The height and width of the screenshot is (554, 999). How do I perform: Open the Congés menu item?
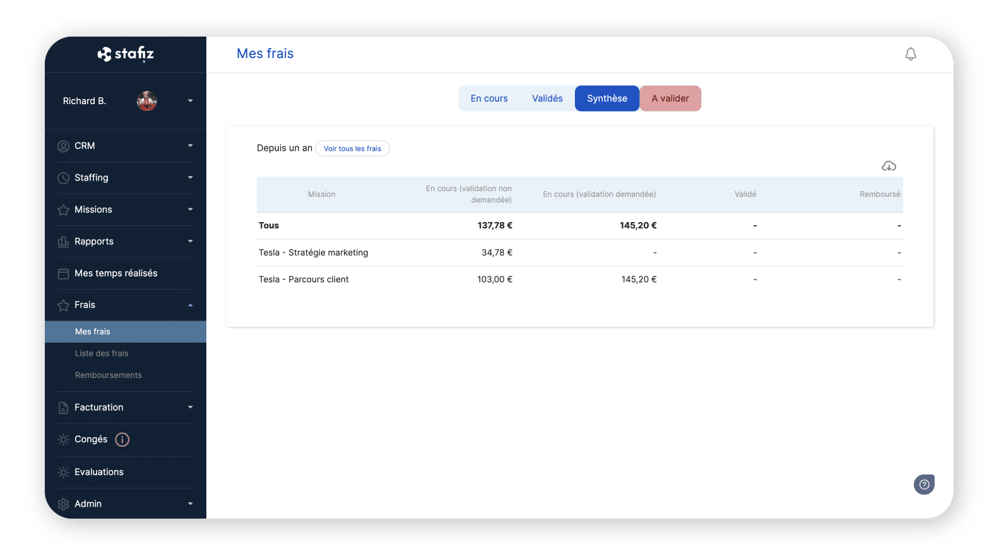[x=91, y=440]
